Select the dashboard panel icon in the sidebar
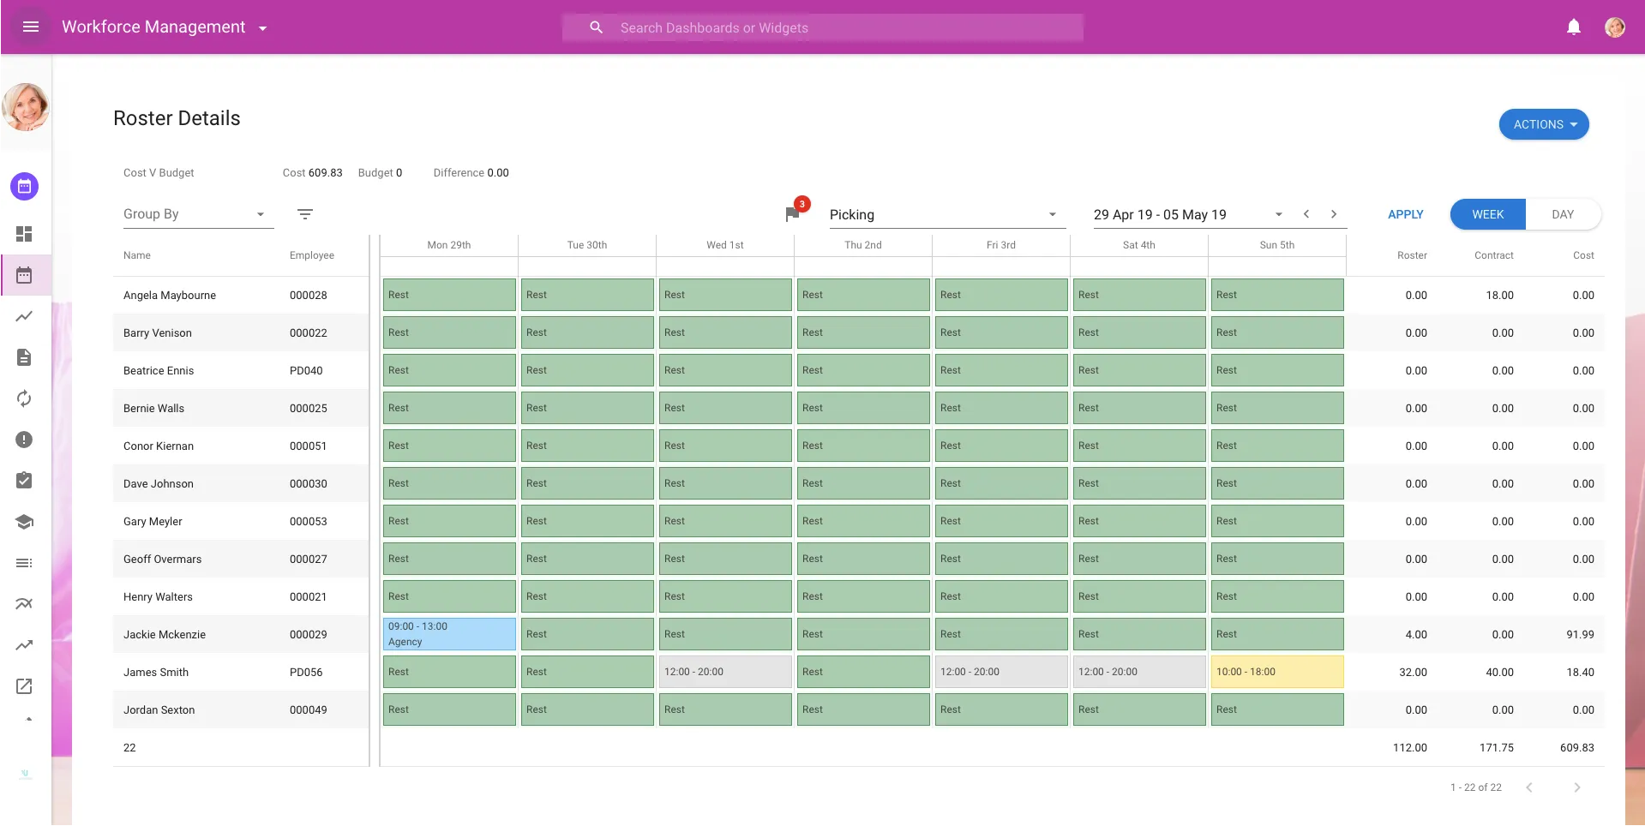Image resolution: width=1645 pixels, height=826 pixels. 24,234
